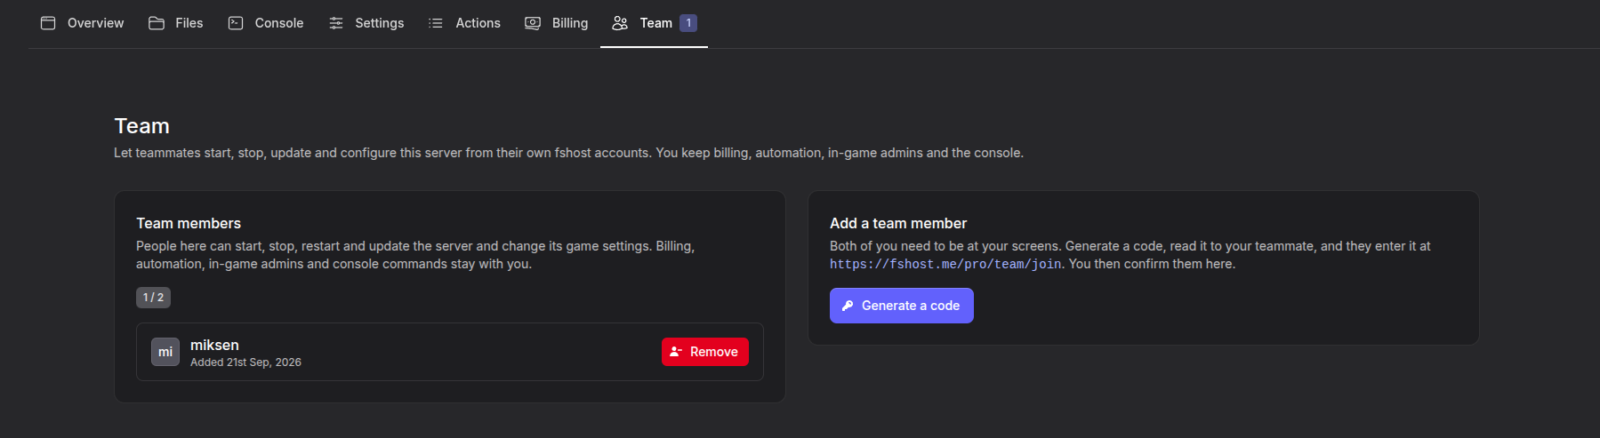Generate a team invite code
Image resolution: width=1600 pixels, height=438 pixels.
point(902,306)
